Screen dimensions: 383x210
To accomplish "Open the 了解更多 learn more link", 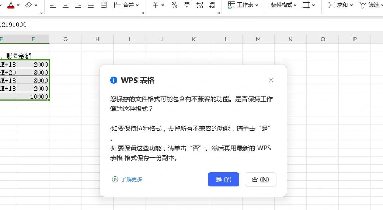I will coord(128,179).
